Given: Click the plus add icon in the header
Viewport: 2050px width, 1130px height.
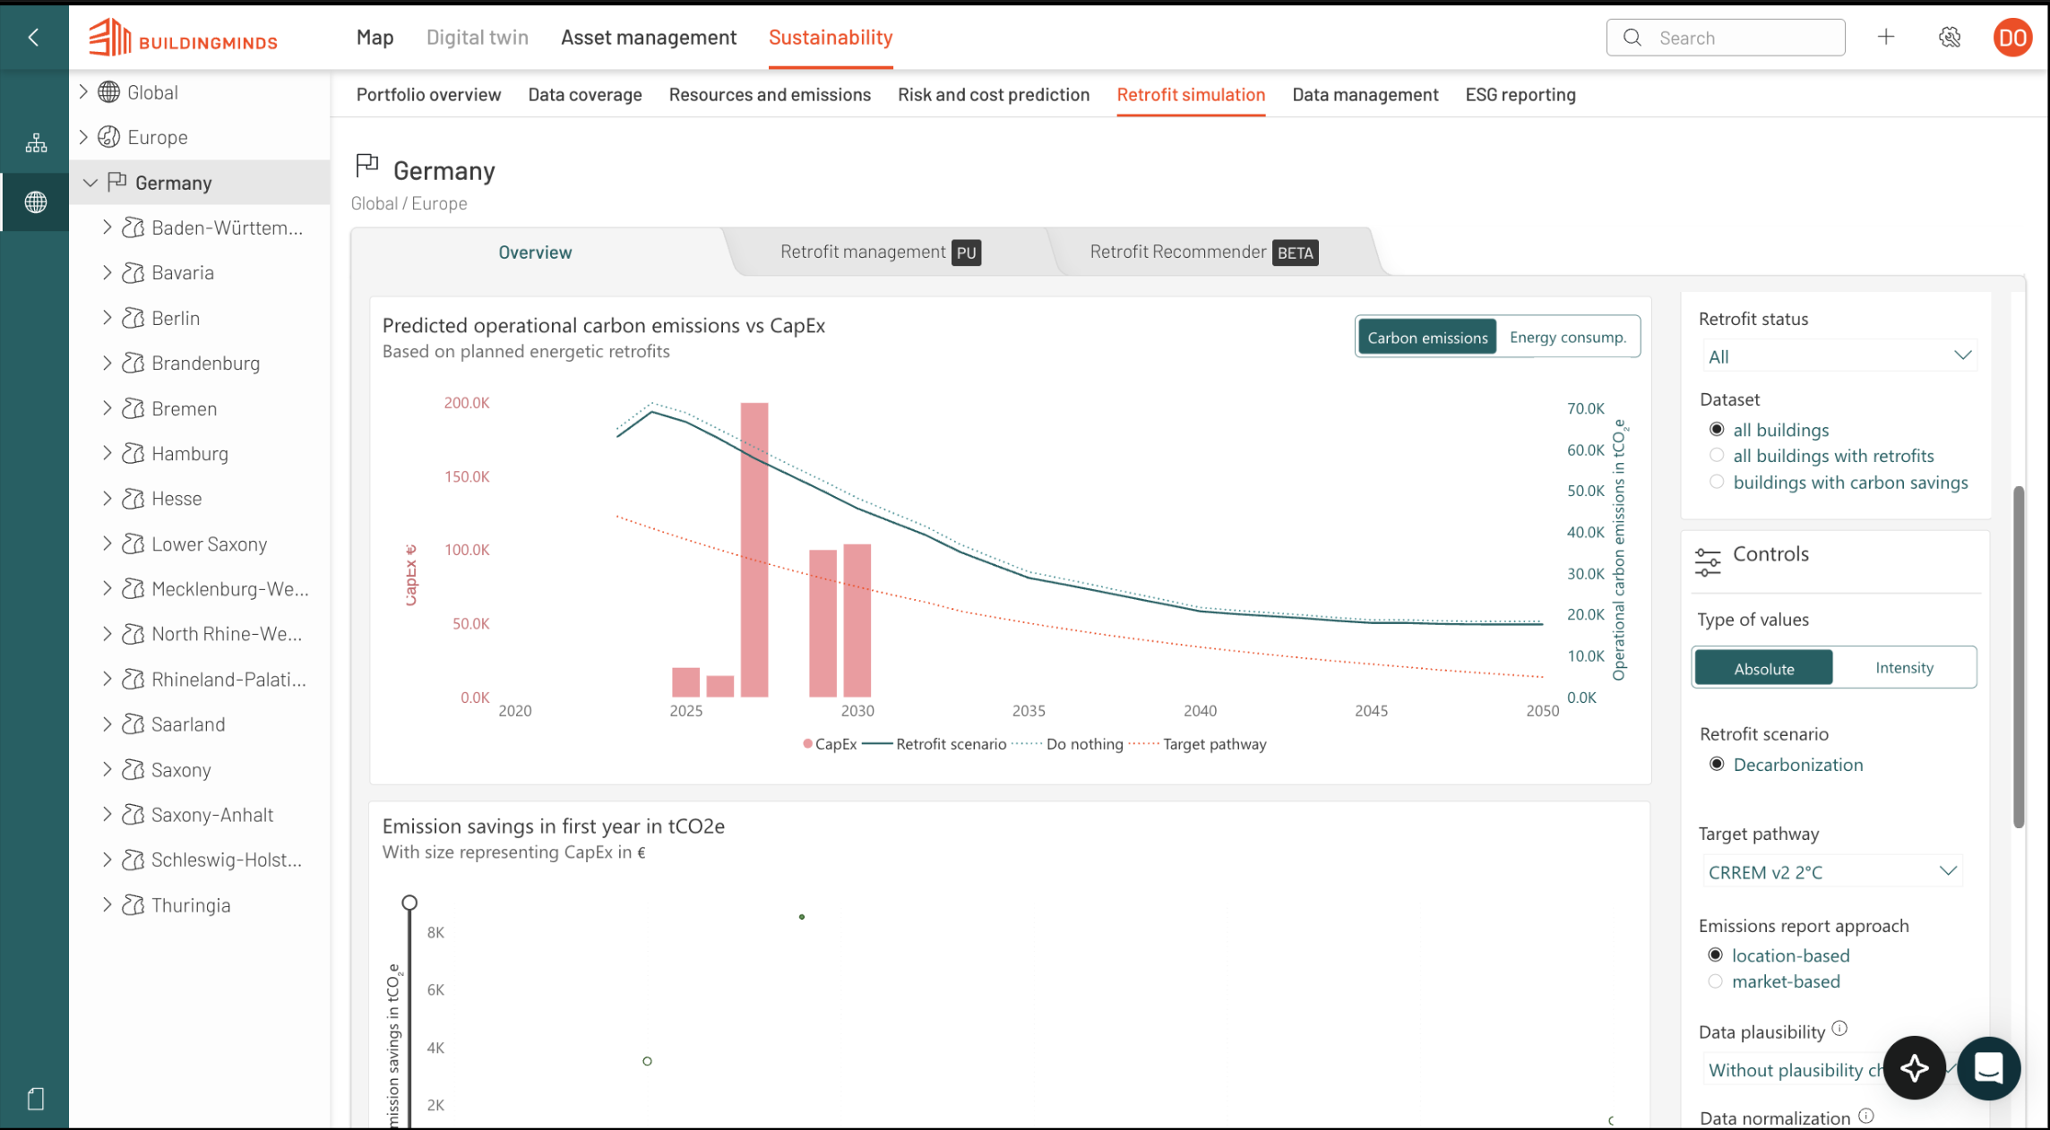Looking at the screenshot, I should (1886, 37).
